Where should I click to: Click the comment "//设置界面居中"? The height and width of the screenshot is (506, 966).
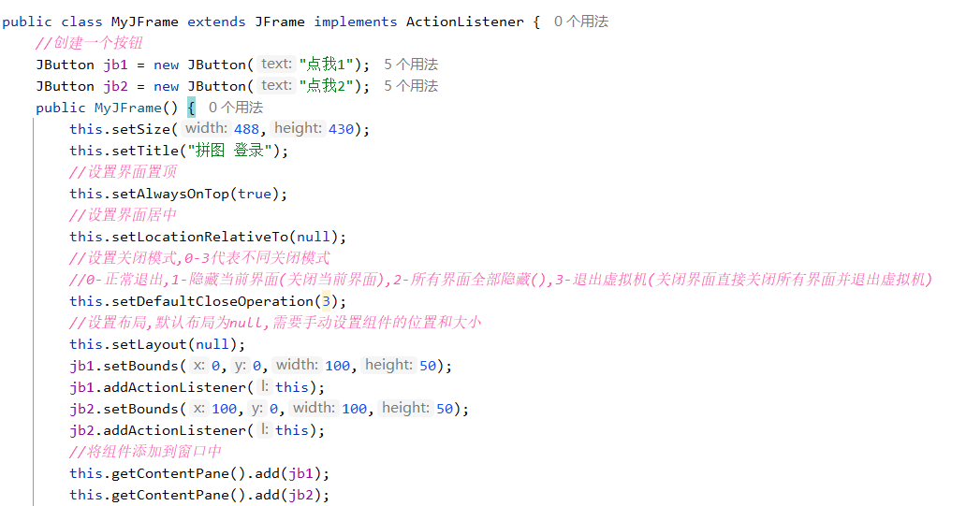point(124,215)
